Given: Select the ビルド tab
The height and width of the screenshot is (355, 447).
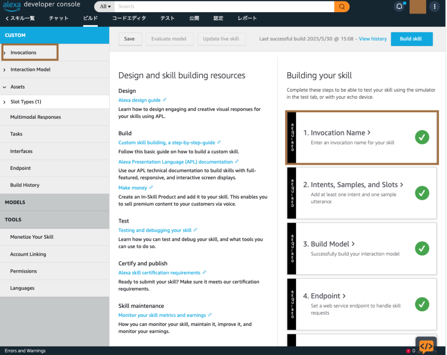Looking at the screenshot, I should click(90, 18).
